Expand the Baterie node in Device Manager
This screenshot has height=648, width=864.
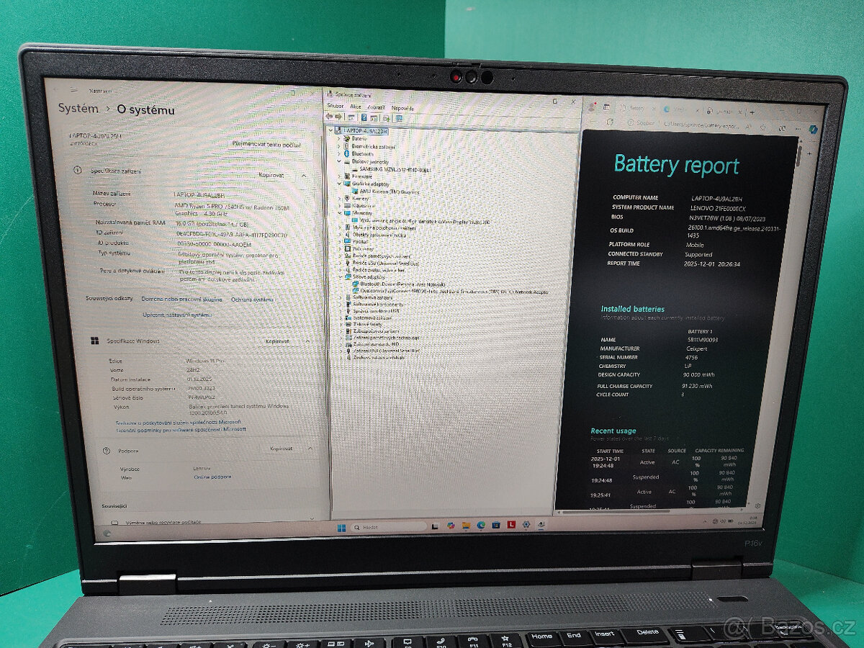[338, 138]
